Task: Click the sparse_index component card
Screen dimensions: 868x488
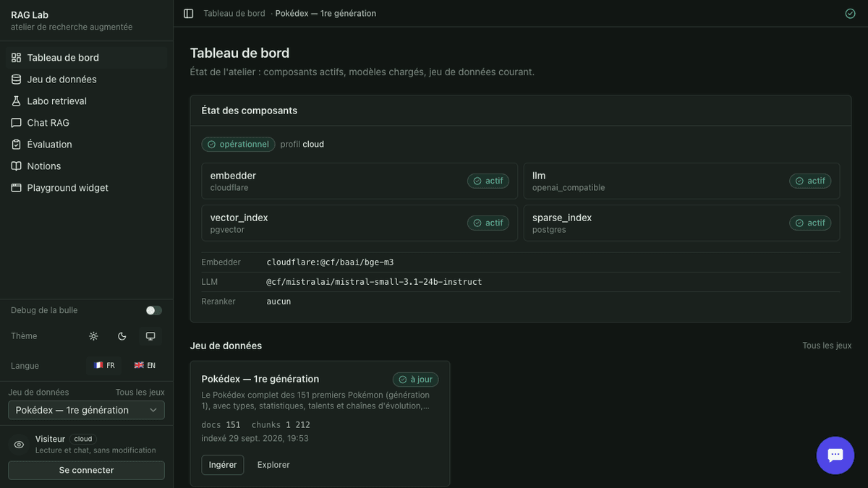Action: point(682,223)
